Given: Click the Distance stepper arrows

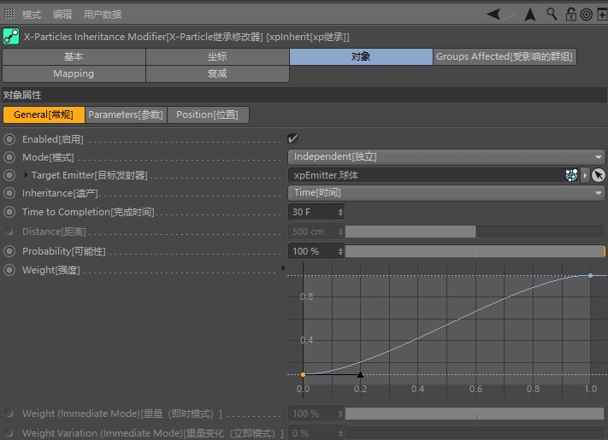Looking at the screenshot, I should [x=340, y=232].
